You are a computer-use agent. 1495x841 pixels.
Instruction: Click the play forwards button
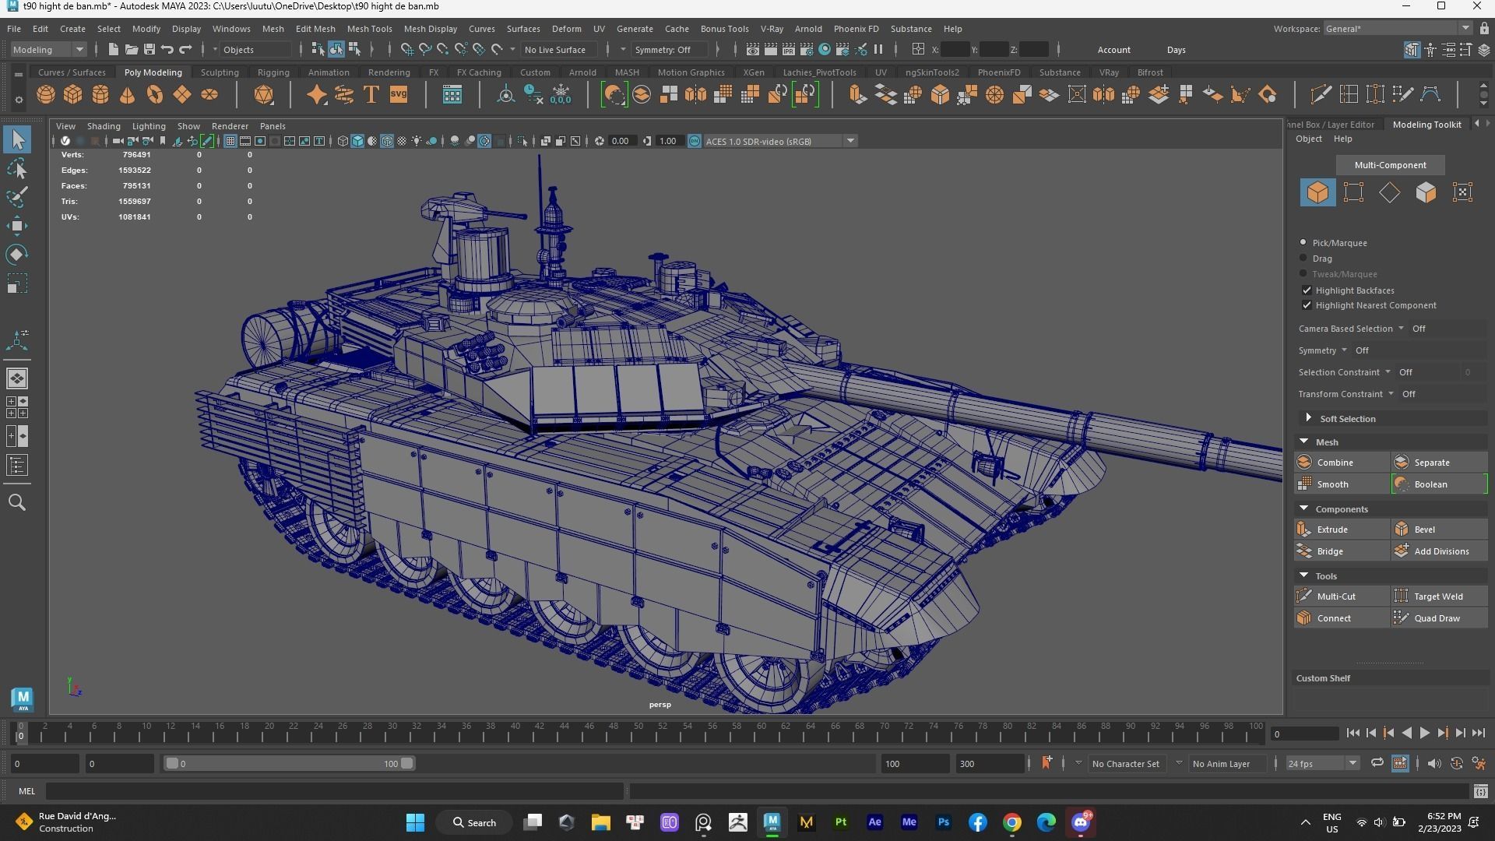(1424, 733)
